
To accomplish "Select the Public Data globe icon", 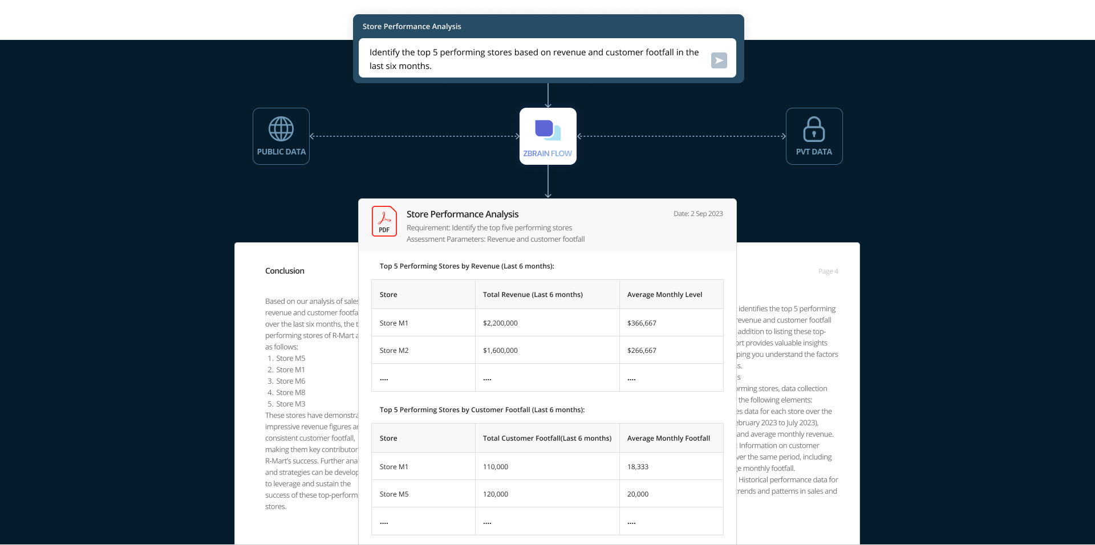I will click(281, 129).
